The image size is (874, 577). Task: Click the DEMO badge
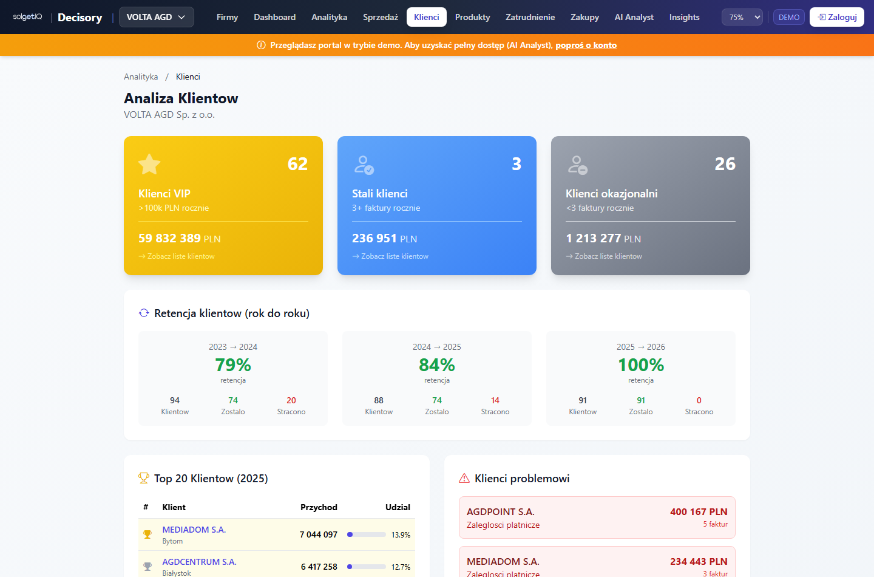click(789, 17)
